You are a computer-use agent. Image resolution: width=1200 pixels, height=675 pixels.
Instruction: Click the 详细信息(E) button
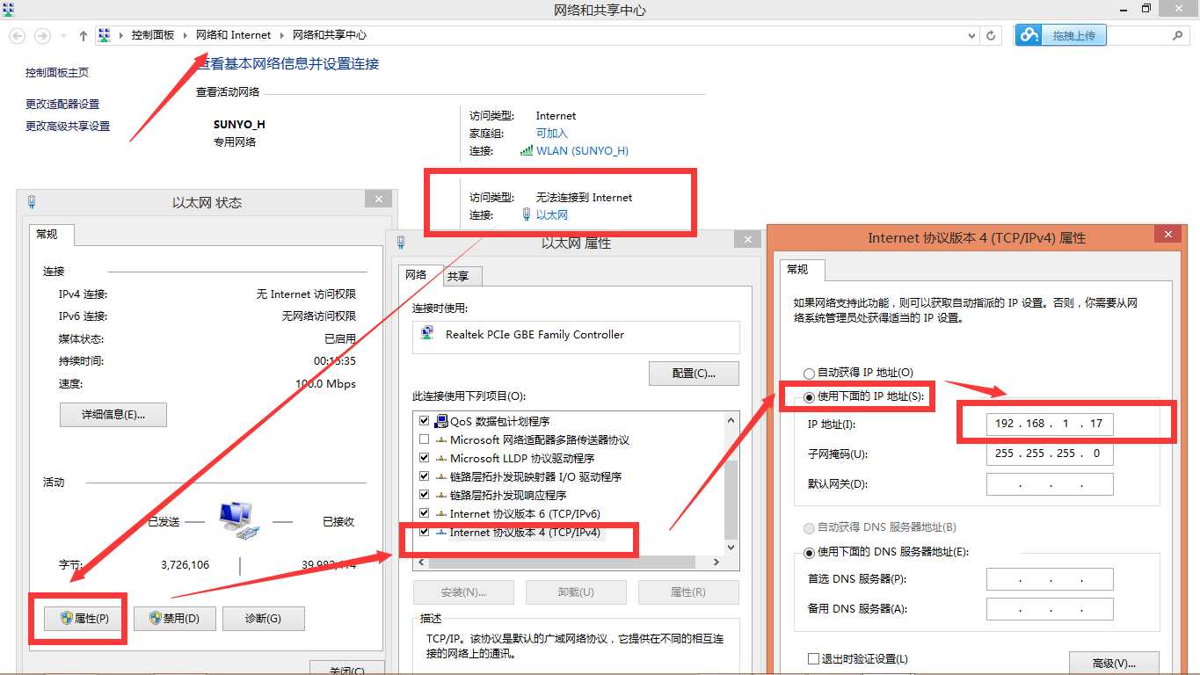click(x=113, y=415)
